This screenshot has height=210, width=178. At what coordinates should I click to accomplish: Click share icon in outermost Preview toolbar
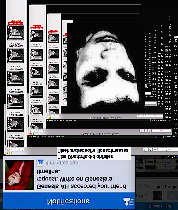coord(22,150)
